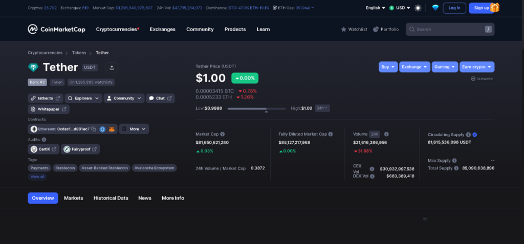This screenshot has height=244, width=524.
Task: Click Fully Diluted Market Cap info icon
Action: pos(331,134)
